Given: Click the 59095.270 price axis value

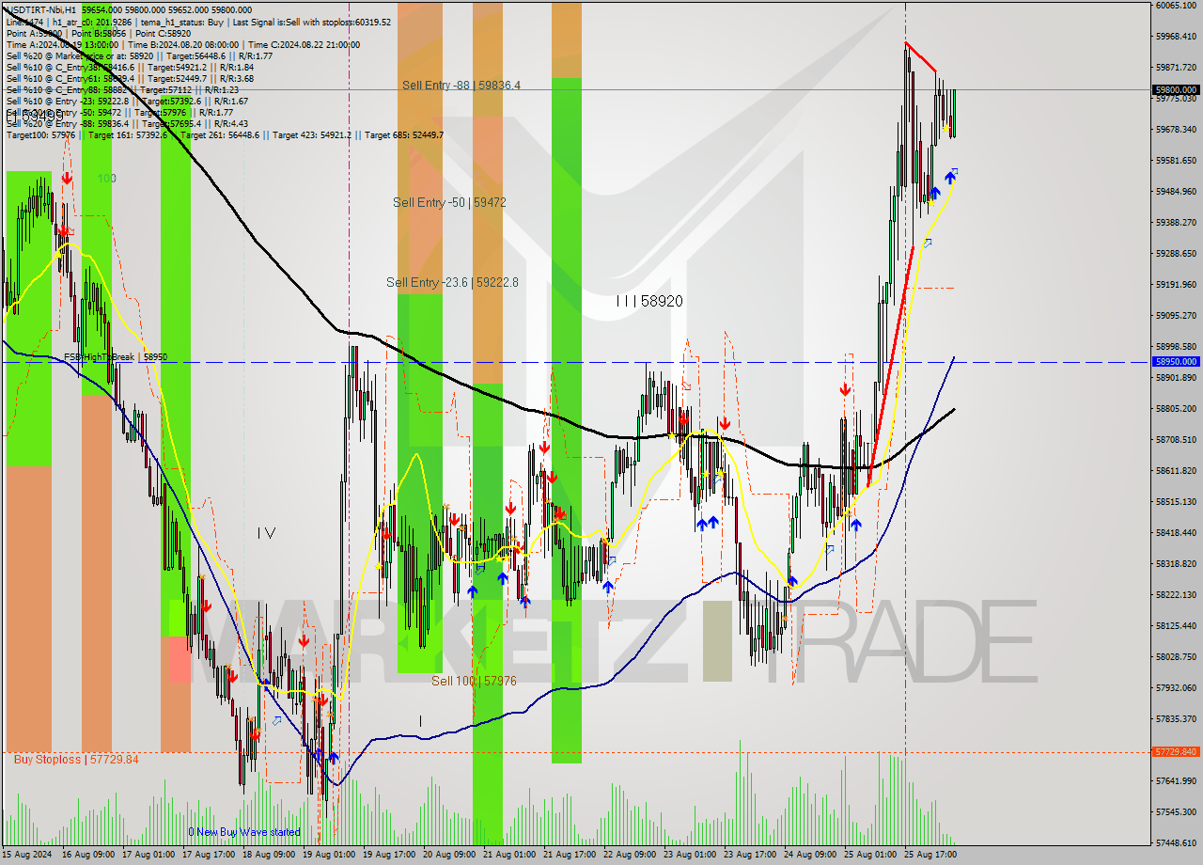Looking at the screenshot, I should point(1176,316).
